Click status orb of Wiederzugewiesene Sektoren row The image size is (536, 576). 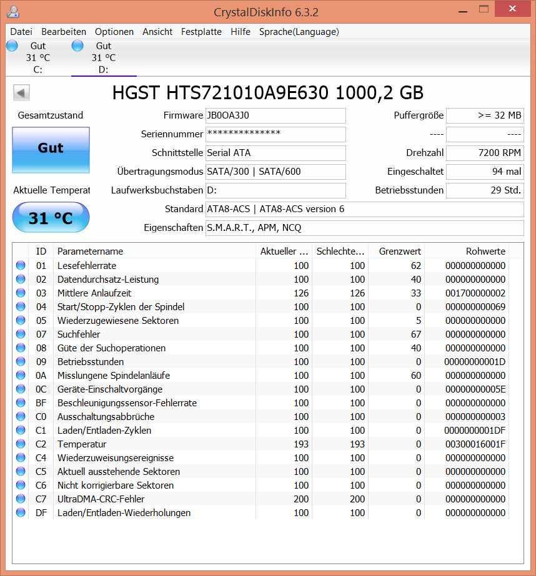pyautogui.click(x=21, y=320)
